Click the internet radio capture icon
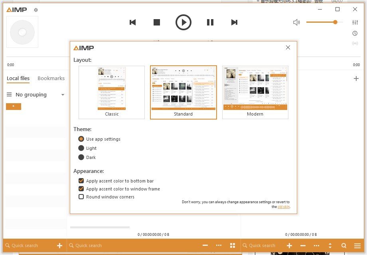The height and width of the screenshot is (255, 367). pos(355,43)
